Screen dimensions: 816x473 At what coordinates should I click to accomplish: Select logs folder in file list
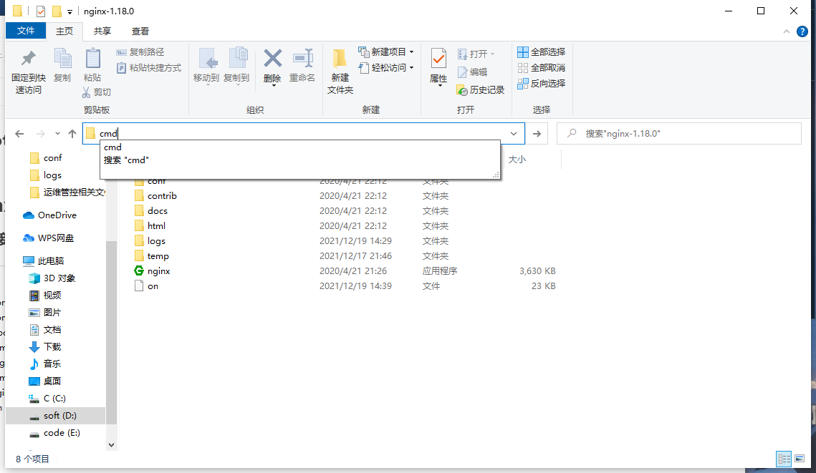tap(156, 241)
